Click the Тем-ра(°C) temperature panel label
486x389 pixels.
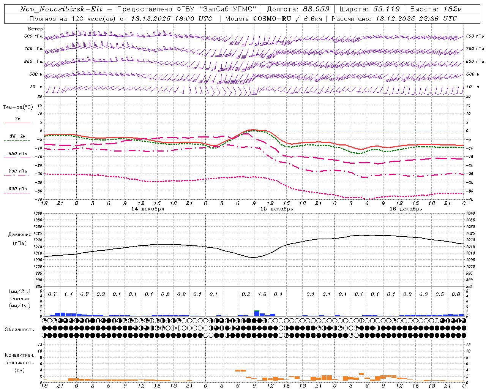(18, 108)
